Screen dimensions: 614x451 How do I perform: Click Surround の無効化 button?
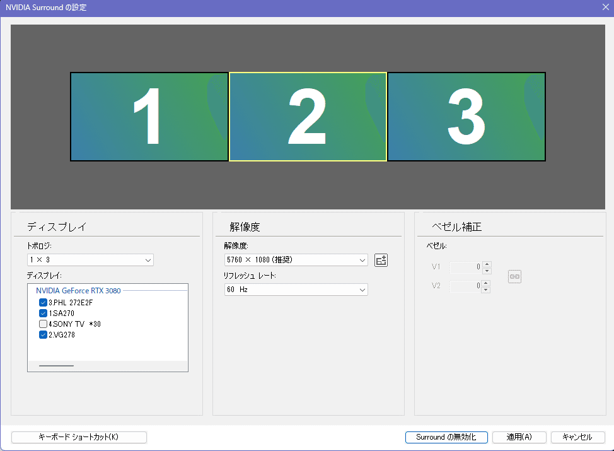coord(446,437)
